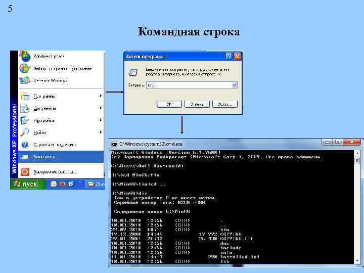Close the cmd.exe window
The width and height of the screenshot is (364, 273).
point(352,142)
